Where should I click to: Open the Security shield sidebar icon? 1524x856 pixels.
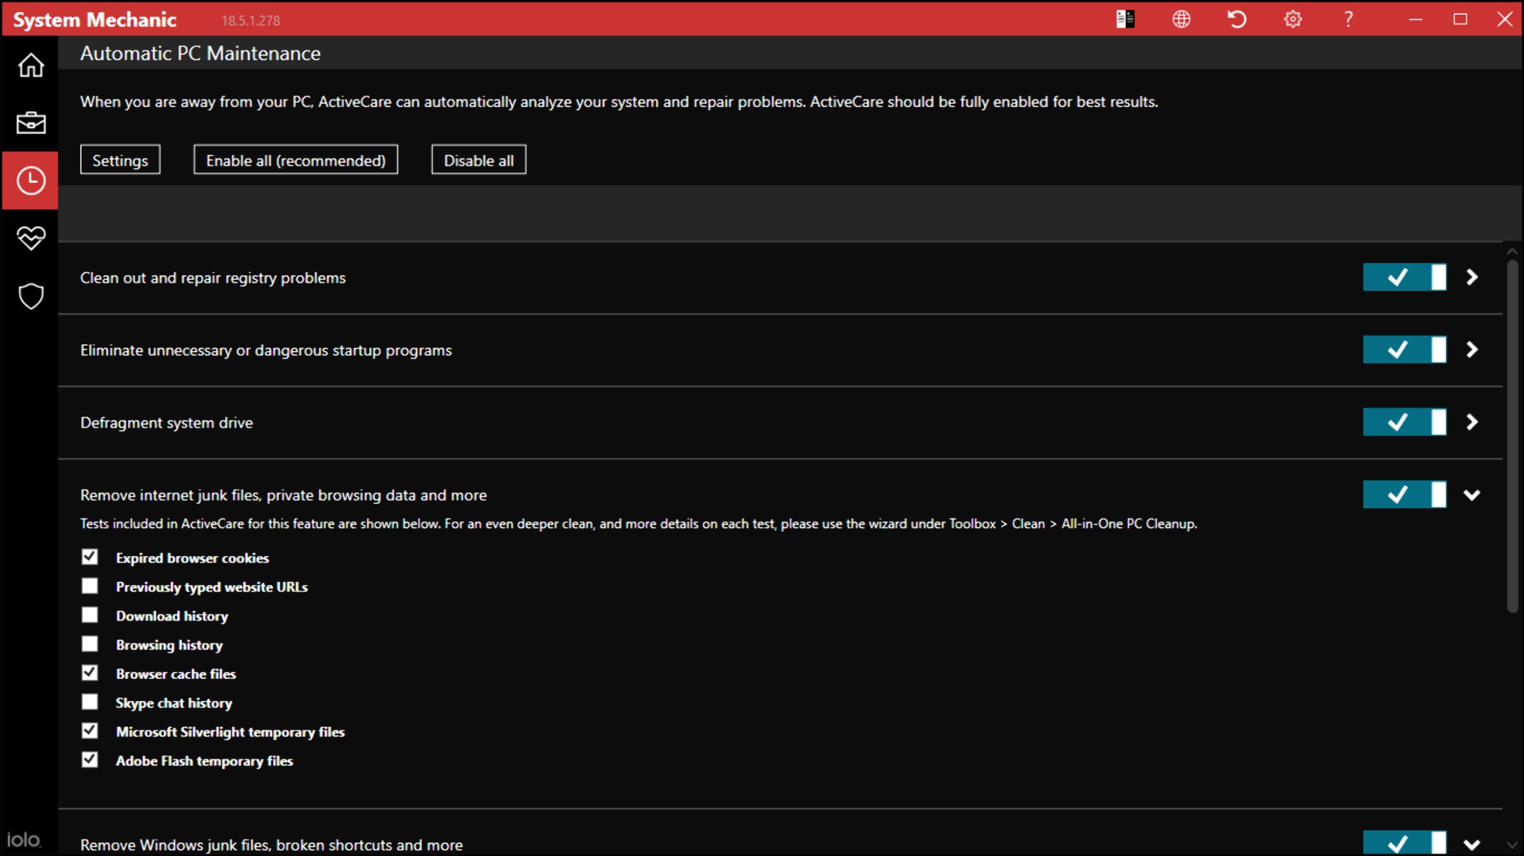click(31, 296)
